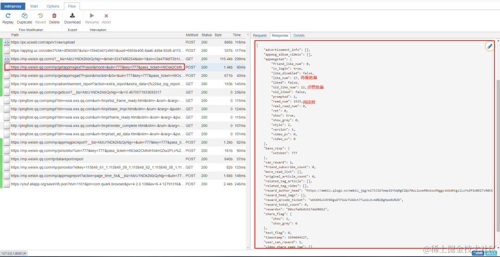Sort flows by Method column header
The image size is (500, 257).
pos(192,35)
